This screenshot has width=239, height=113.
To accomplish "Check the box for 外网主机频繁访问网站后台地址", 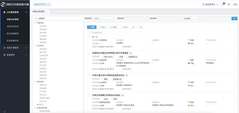I will point(90,95).
